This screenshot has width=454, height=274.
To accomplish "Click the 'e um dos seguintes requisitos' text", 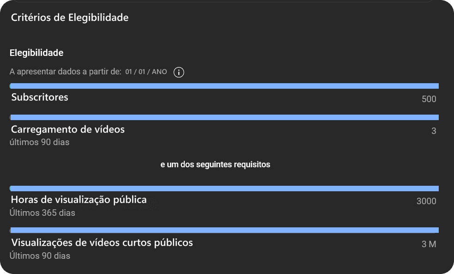I will [x=215, y=164].
